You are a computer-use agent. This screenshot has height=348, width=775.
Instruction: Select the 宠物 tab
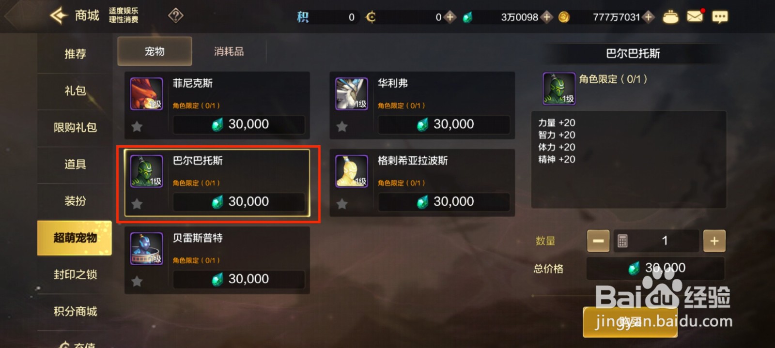(155, 51)
